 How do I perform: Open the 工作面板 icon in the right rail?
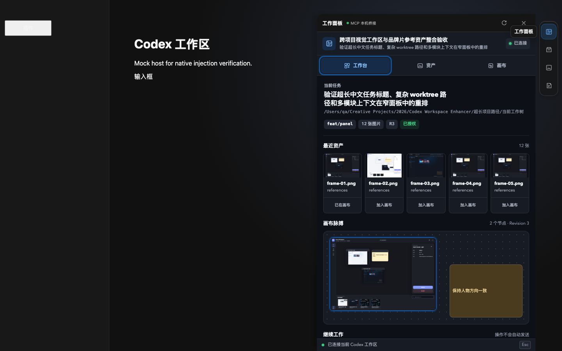549,32
